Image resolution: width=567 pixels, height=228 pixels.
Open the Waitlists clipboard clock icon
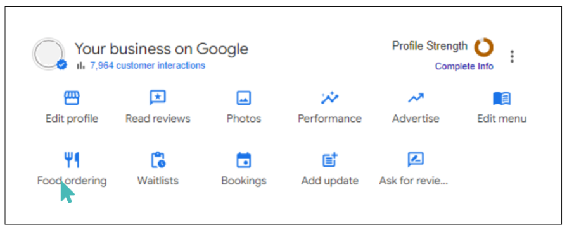pyautogui.click(x=158, y=160)
